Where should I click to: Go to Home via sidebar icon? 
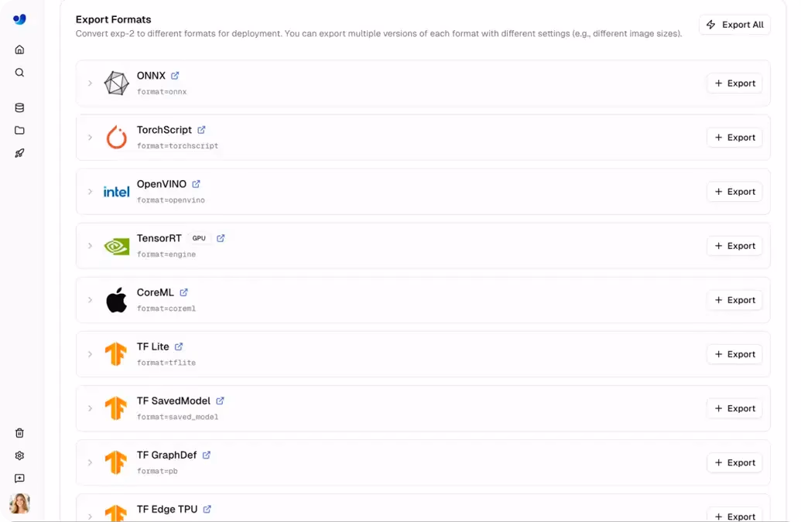pyautogui.click(x=19, y=49)
